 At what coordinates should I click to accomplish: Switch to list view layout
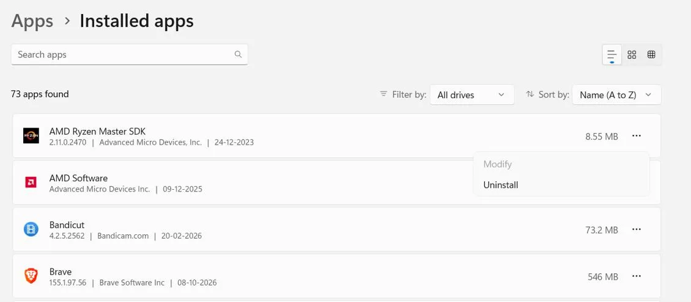[x=612, y=55]
